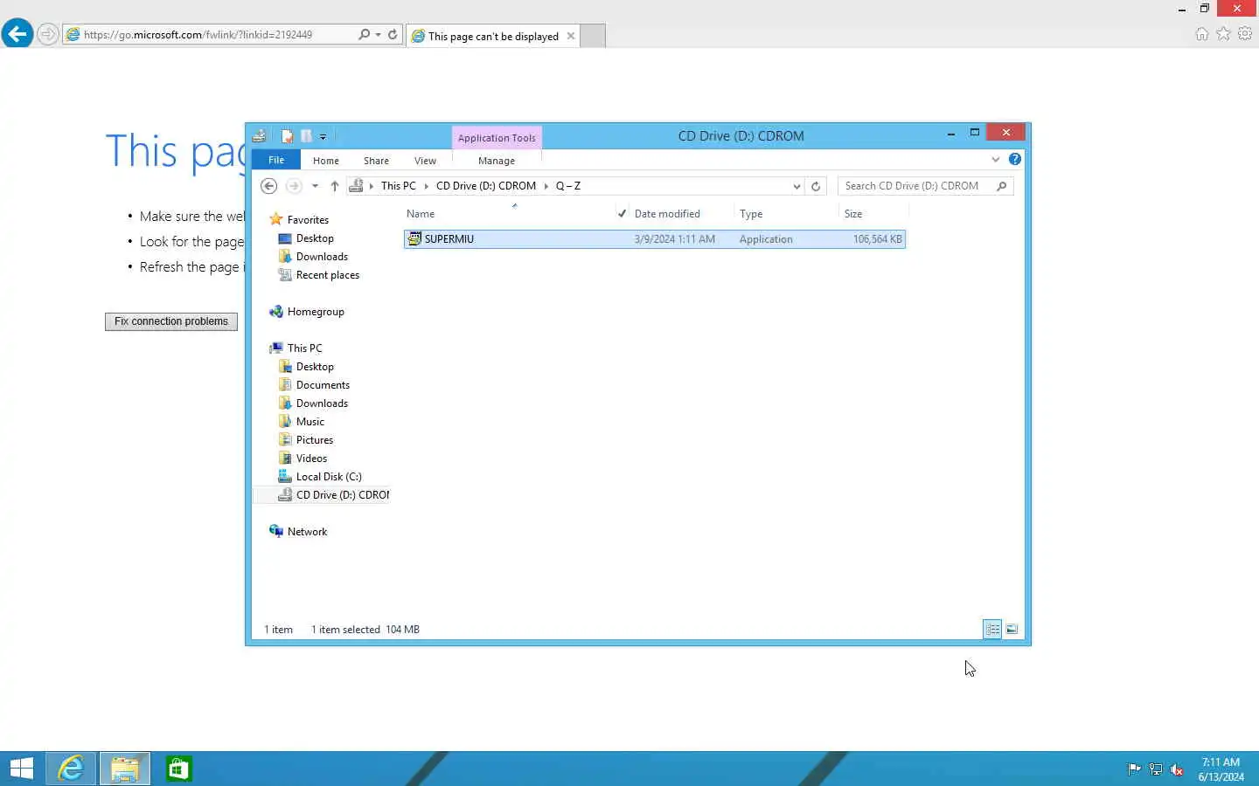This screenshot has width=1259, height=786.
Task: Switch to Details view icon in status bar
Action: coord(992,629)
